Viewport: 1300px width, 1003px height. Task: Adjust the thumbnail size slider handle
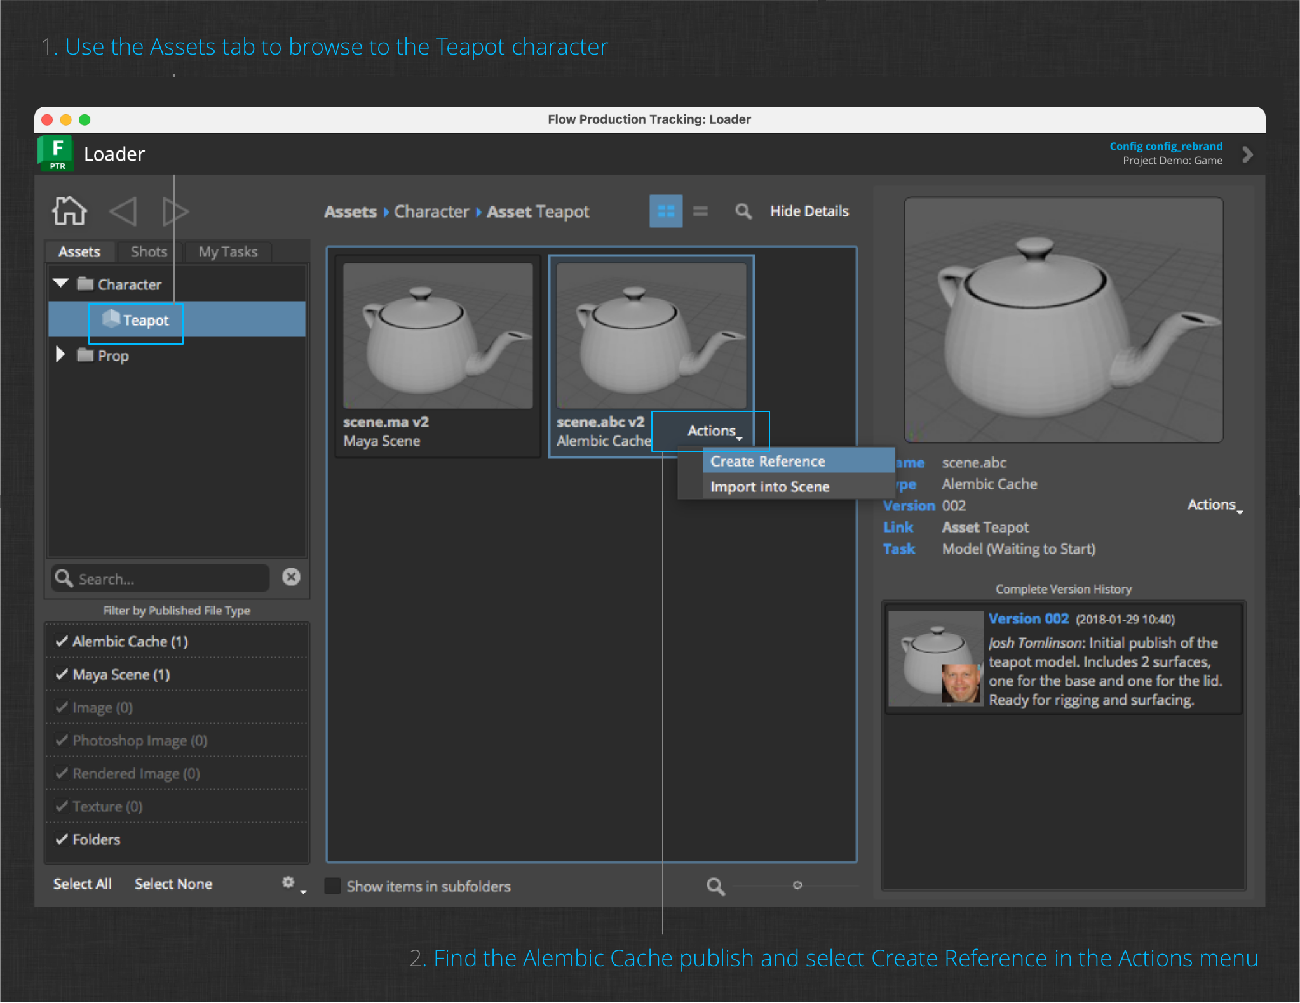click(797, 885)
